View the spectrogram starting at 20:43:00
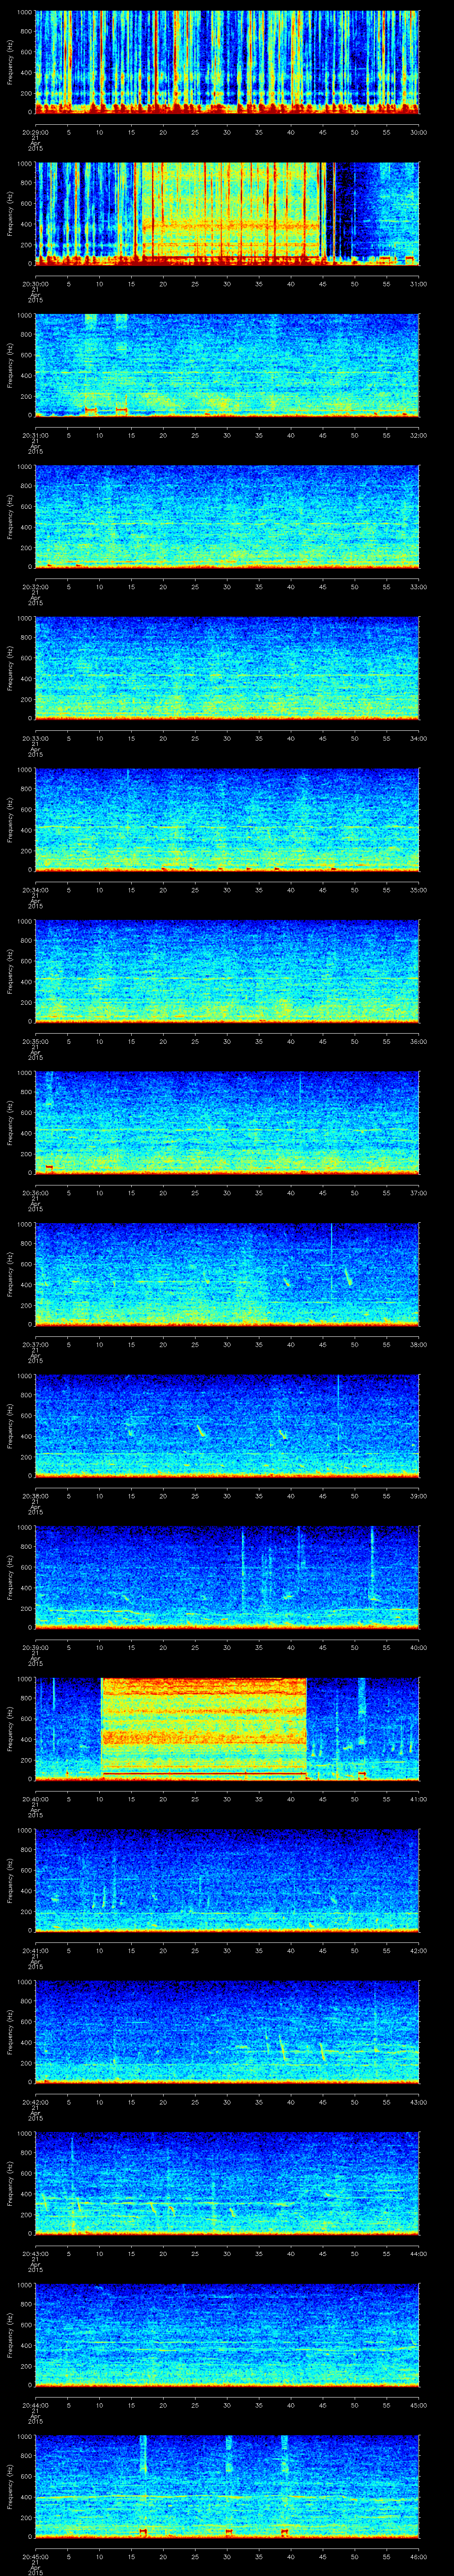 click(227, 2182)
